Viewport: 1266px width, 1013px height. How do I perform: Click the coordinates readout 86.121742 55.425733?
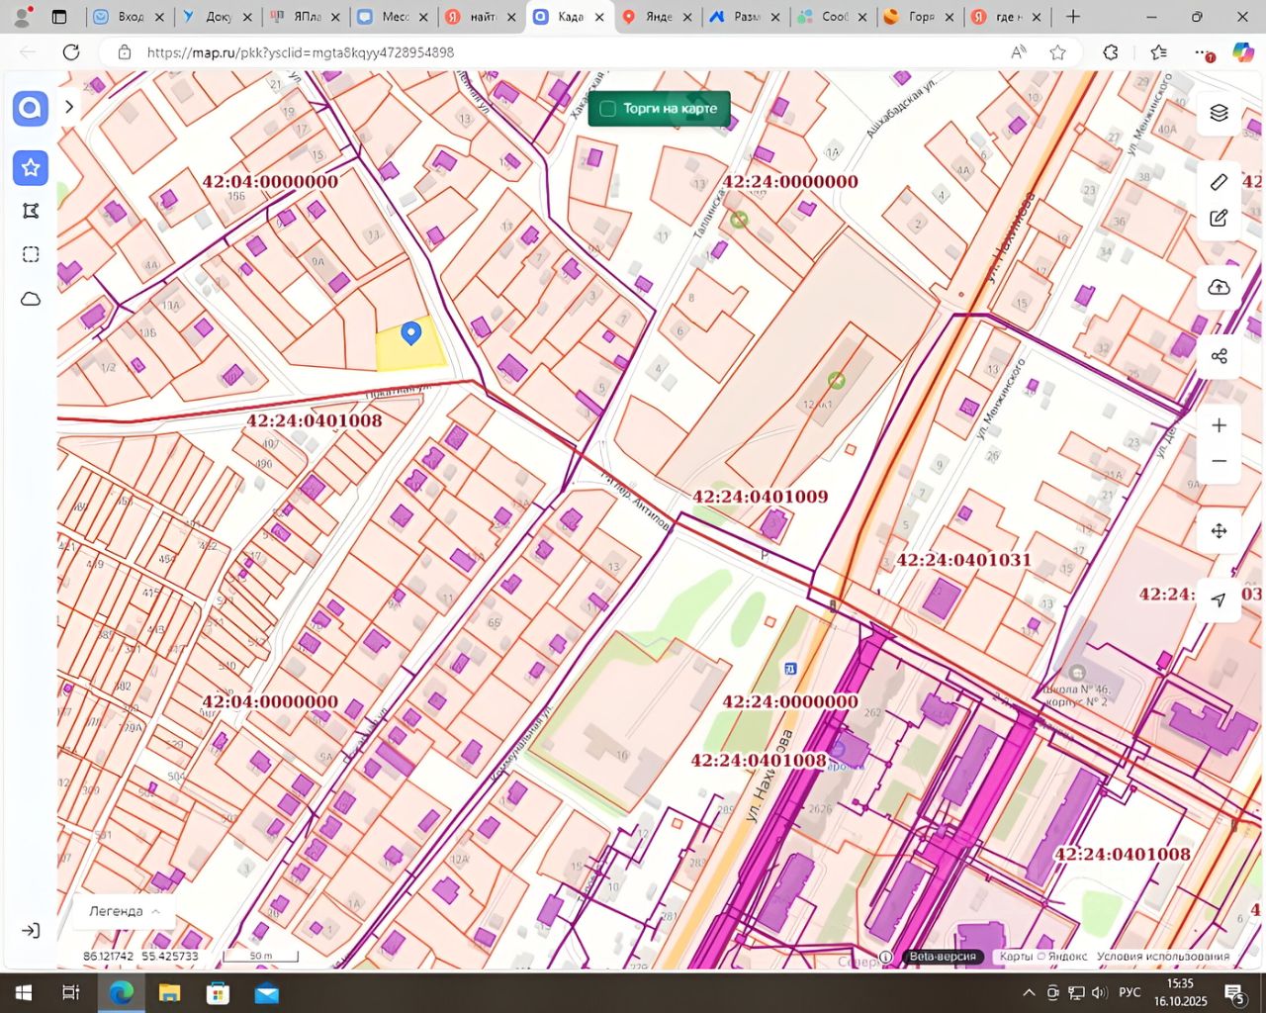point(141,957)
